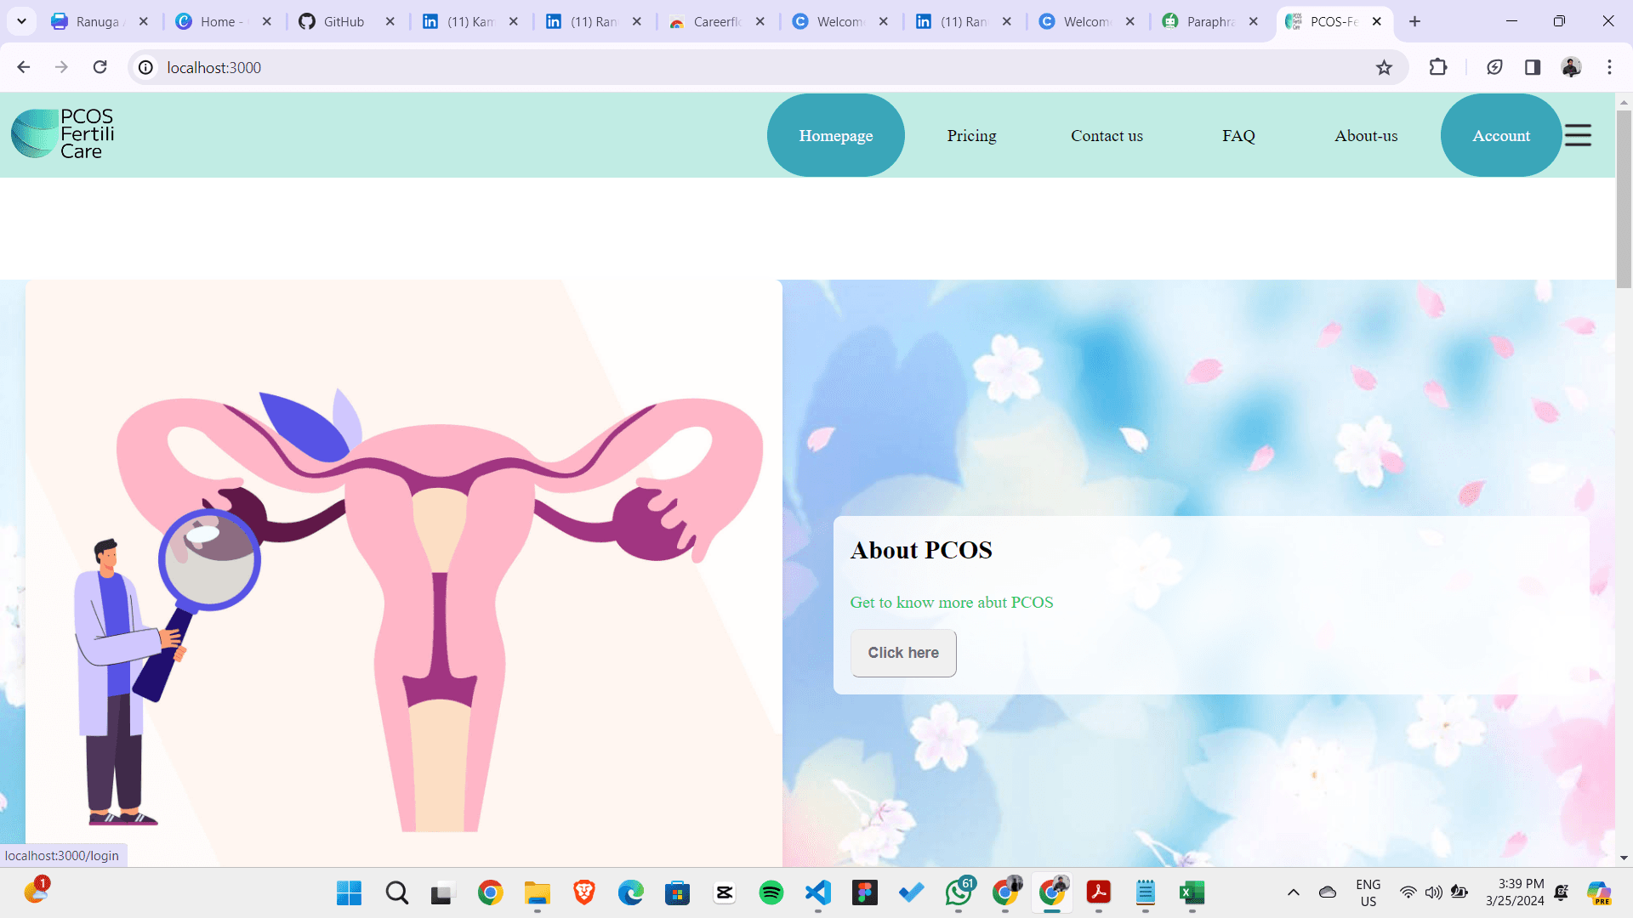
Task: Expand hidden system tray icons
Action: pos(1294,893)
